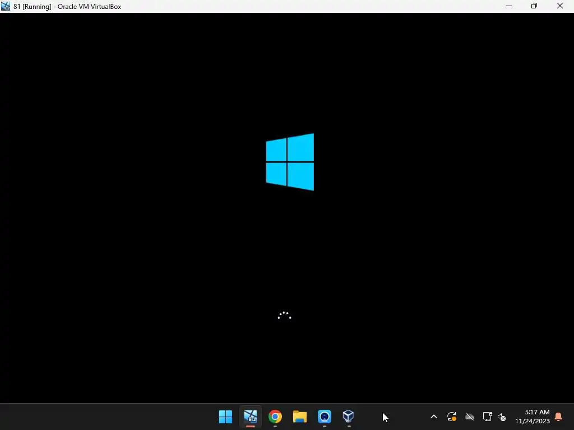Open the clock showing 5:17 AM
Viewport: 574px width, 430px height.
pyautogui.click(x=533, y=417)
